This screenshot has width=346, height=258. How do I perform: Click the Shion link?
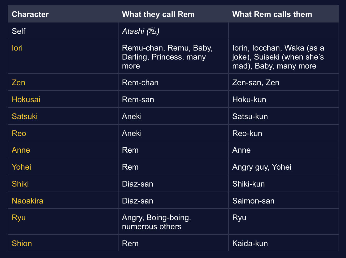pos(22,243)
